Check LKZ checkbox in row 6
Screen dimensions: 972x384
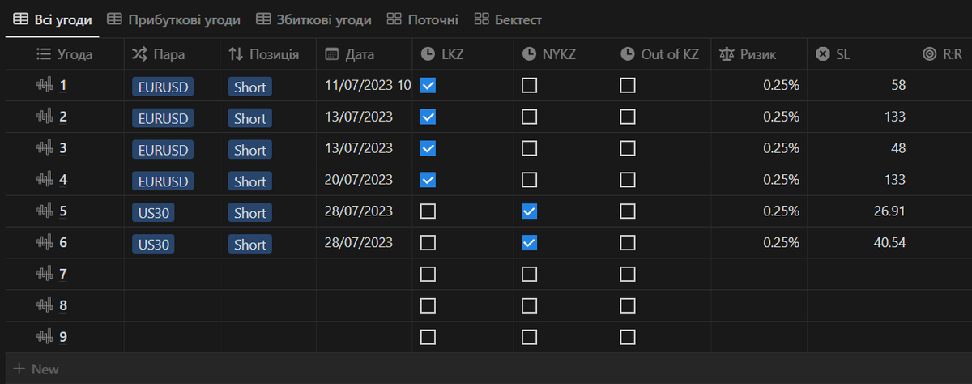pyautogui.click(x=428, y=242)
